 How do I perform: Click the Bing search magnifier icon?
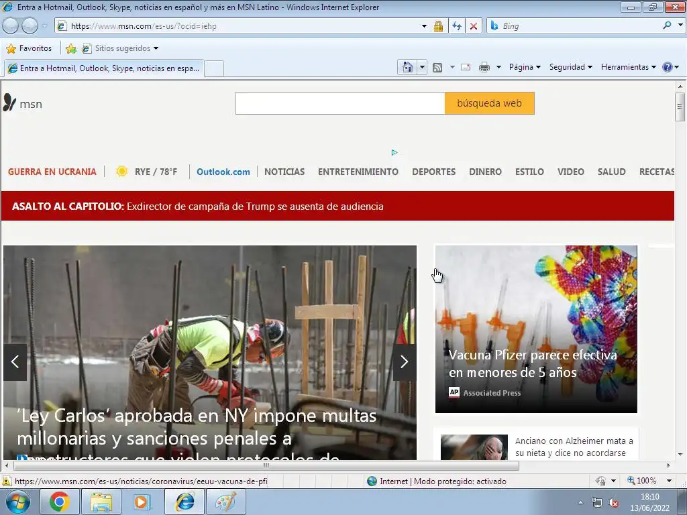tap(667, 25)
